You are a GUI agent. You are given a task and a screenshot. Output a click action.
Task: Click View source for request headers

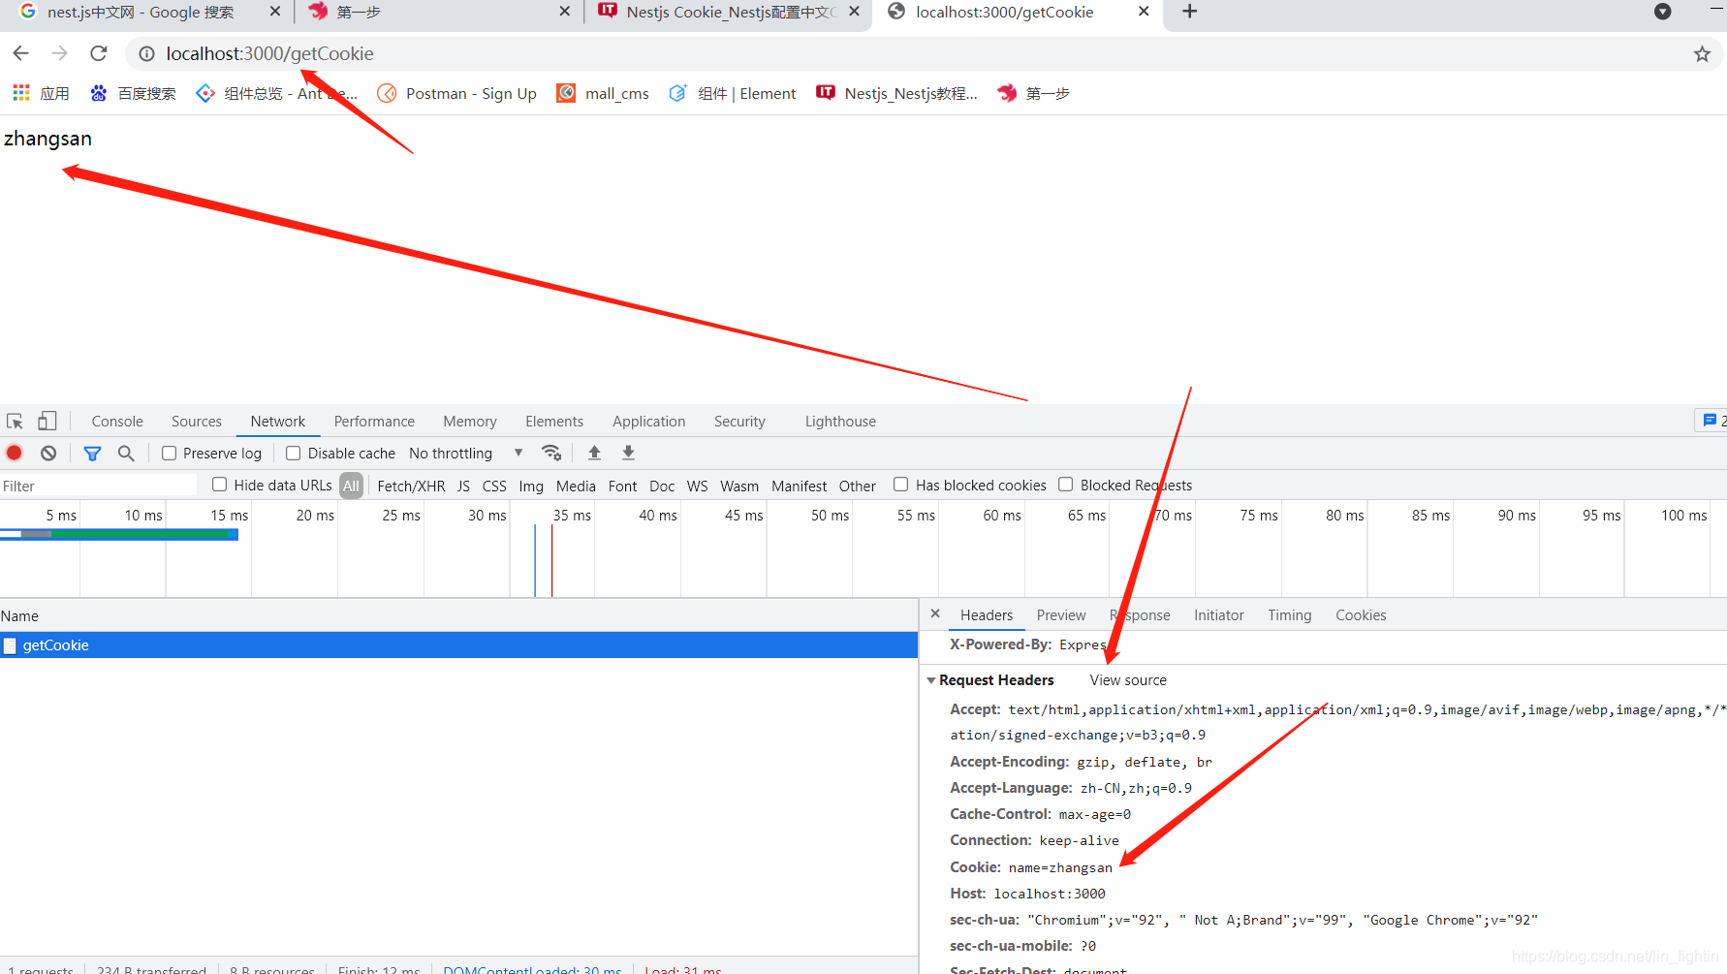point(1128,680)
